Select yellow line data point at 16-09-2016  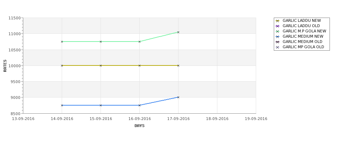(x=139, y=66)
